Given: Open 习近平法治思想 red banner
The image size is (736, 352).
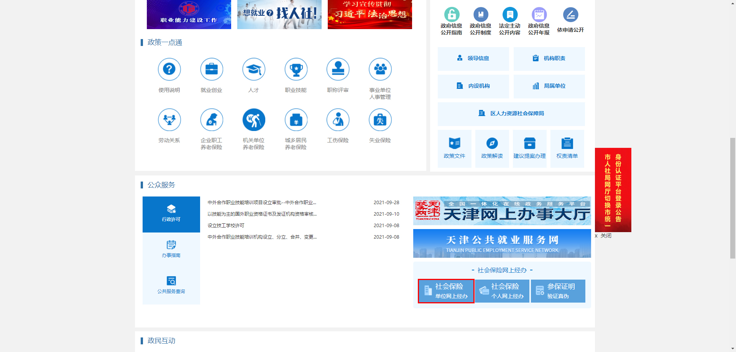Looking at the screenshot, I should point(370,14).
